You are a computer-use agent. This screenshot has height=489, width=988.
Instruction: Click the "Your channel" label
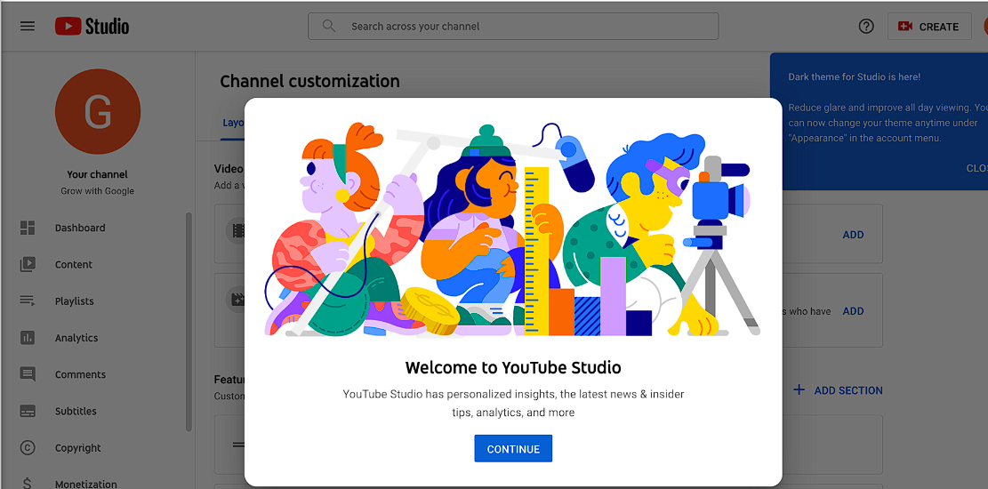(x=98, y=174)
